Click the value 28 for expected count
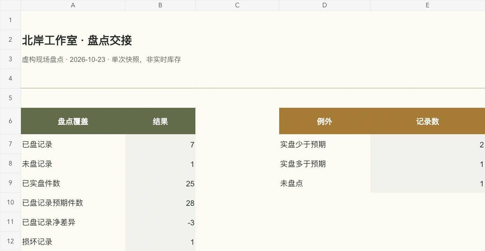Viewport: 485px width, 251px height. tap(160, 202)
